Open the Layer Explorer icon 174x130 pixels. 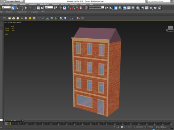click(x=120, y=8)
